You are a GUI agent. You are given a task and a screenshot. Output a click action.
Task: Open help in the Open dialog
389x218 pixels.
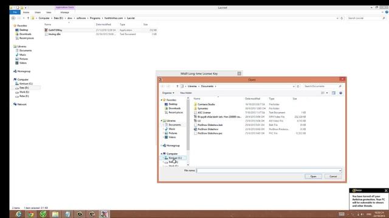tap(340, 93)
